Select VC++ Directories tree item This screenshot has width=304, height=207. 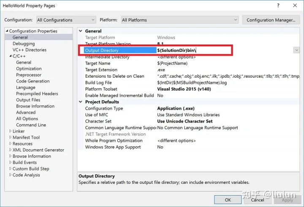[x=29, y=50]
